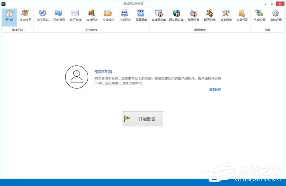Open 软件黑名单 software blacklist
Viewport: 286px width, 186px height.
(x=159, y=16)
